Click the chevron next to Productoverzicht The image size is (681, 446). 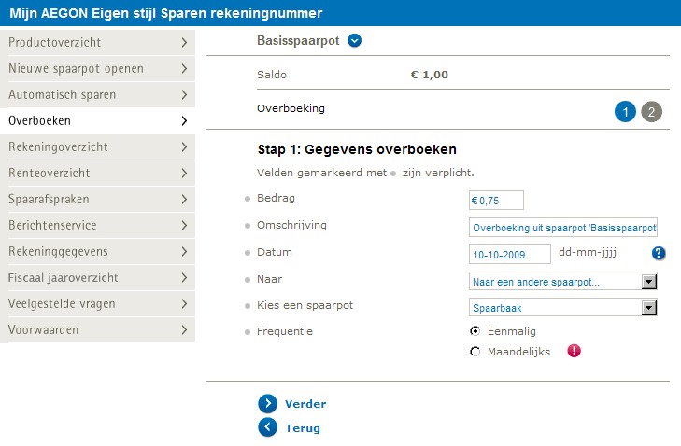pos(184,43)
